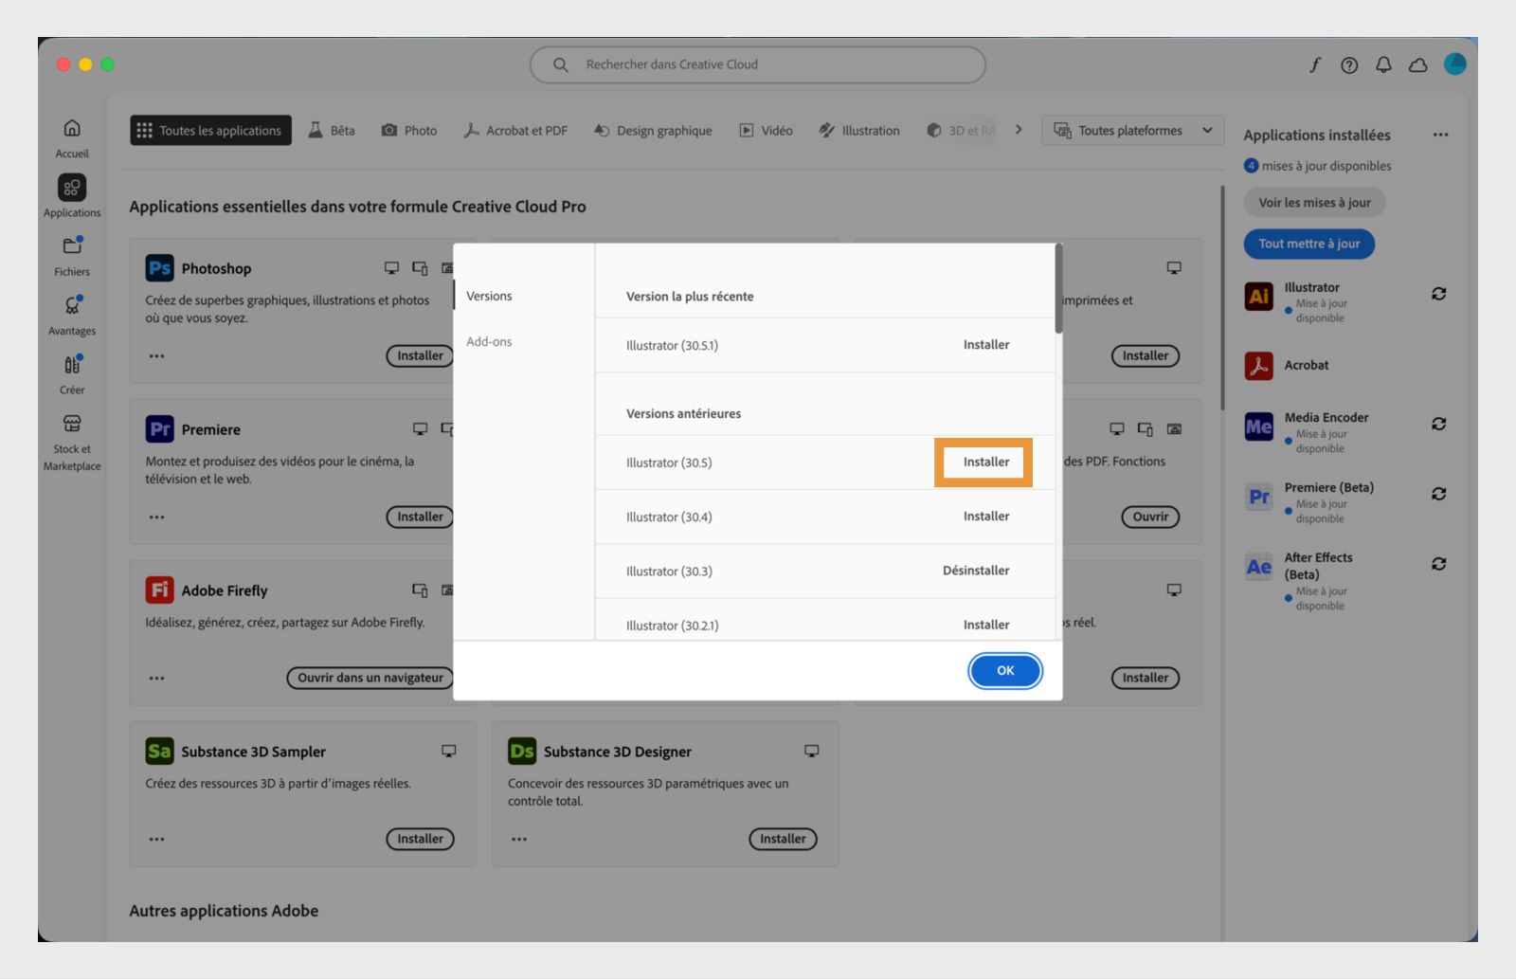
Task: Select the Applications sidebar icon
Action: (x=72, y=188)
